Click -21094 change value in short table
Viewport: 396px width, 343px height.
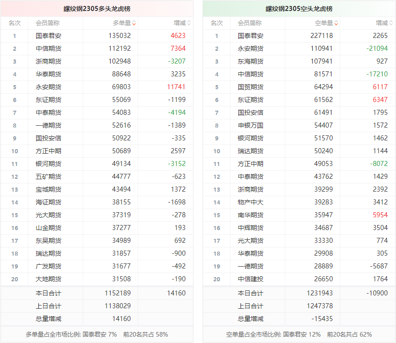tap(377, 48)
